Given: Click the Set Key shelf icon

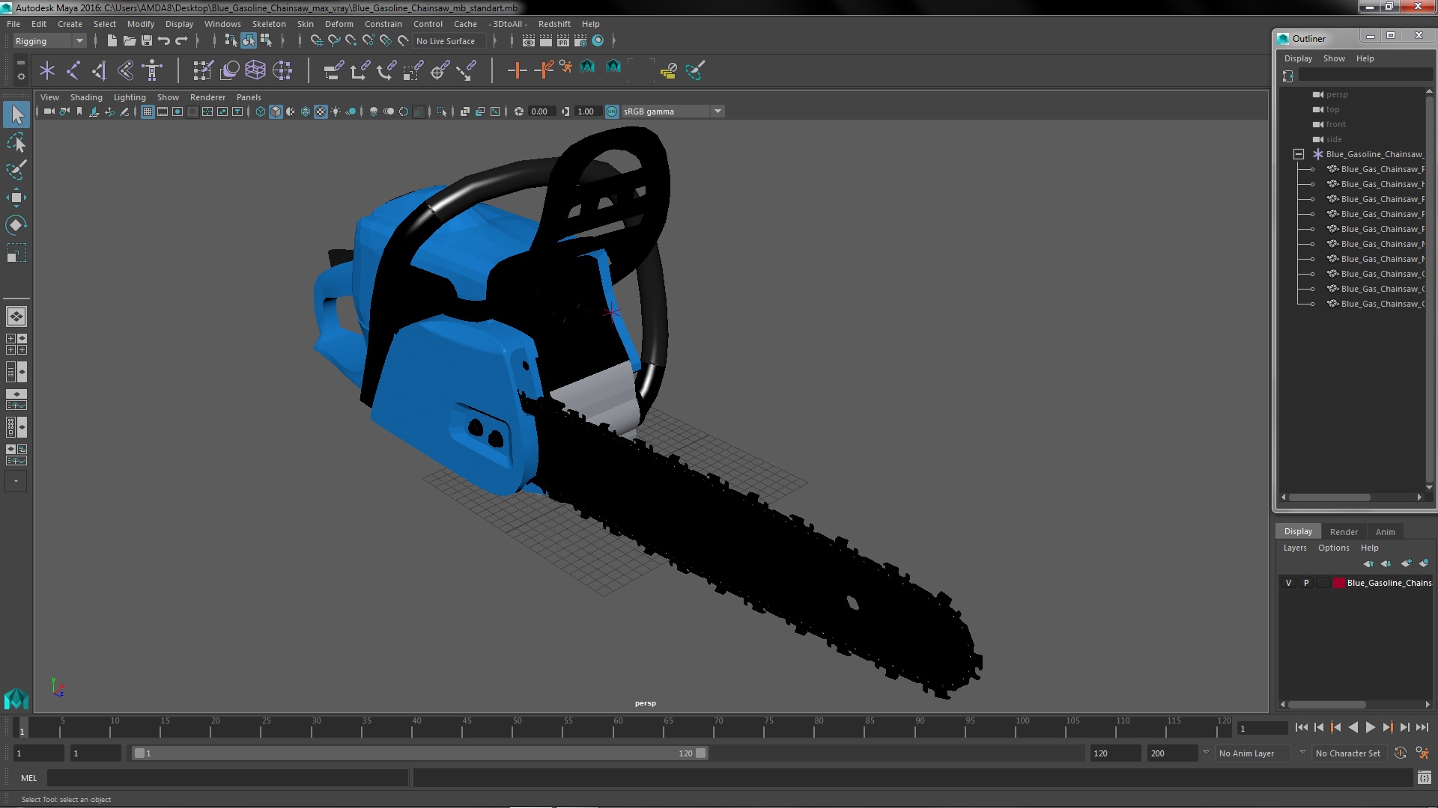Looking at the screenshot, I should (x=517, y=70).
